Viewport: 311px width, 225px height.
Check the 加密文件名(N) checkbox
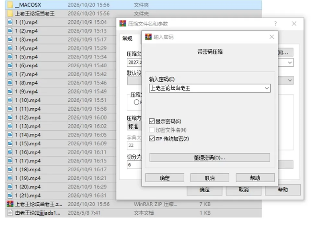pos(152,130)
